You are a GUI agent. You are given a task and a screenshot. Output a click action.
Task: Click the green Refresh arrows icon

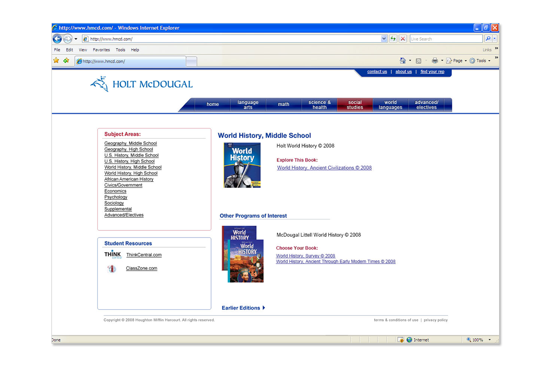point(393,39)
